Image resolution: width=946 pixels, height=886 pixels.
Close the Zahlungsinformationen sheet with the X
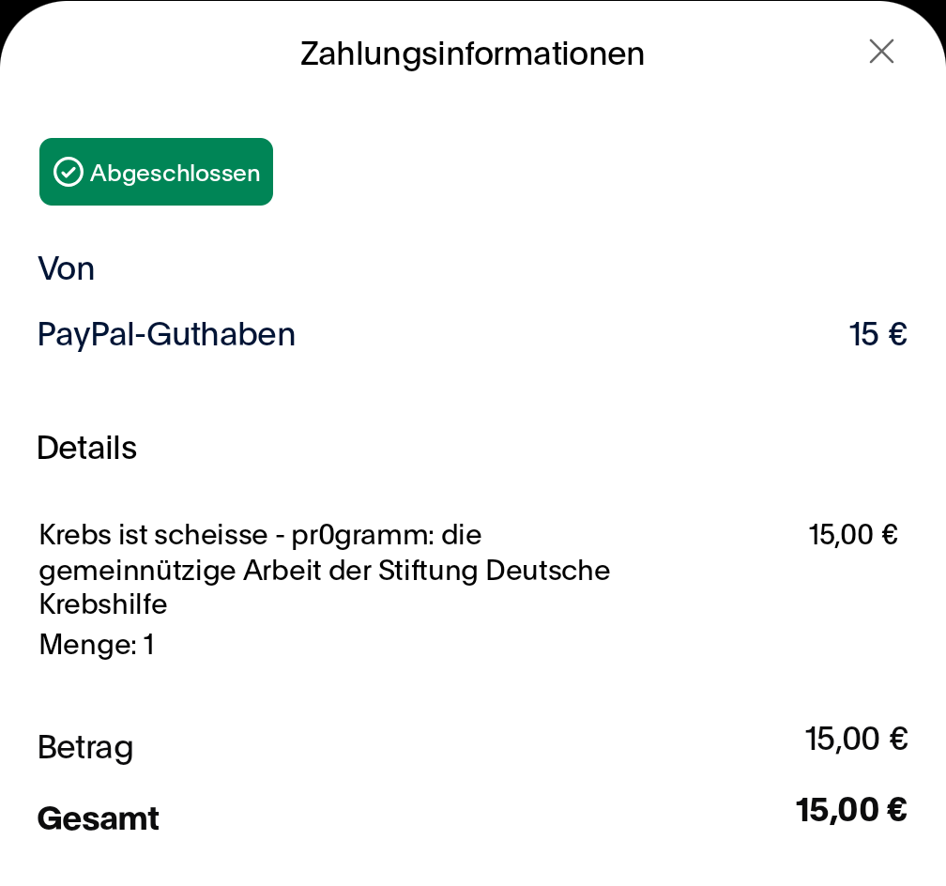[881, 52]
